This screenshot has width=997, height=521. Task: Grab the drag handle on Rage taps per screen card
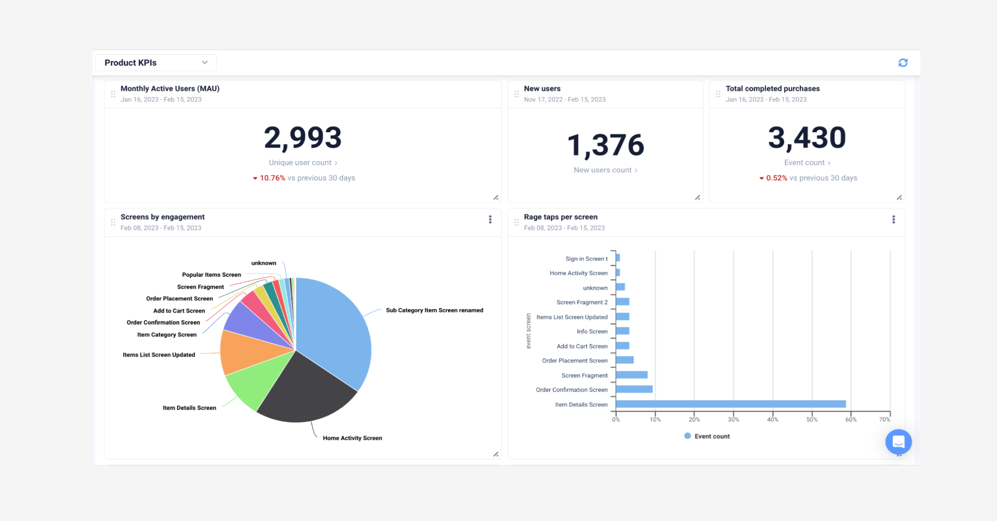click(x=516, y=222)
